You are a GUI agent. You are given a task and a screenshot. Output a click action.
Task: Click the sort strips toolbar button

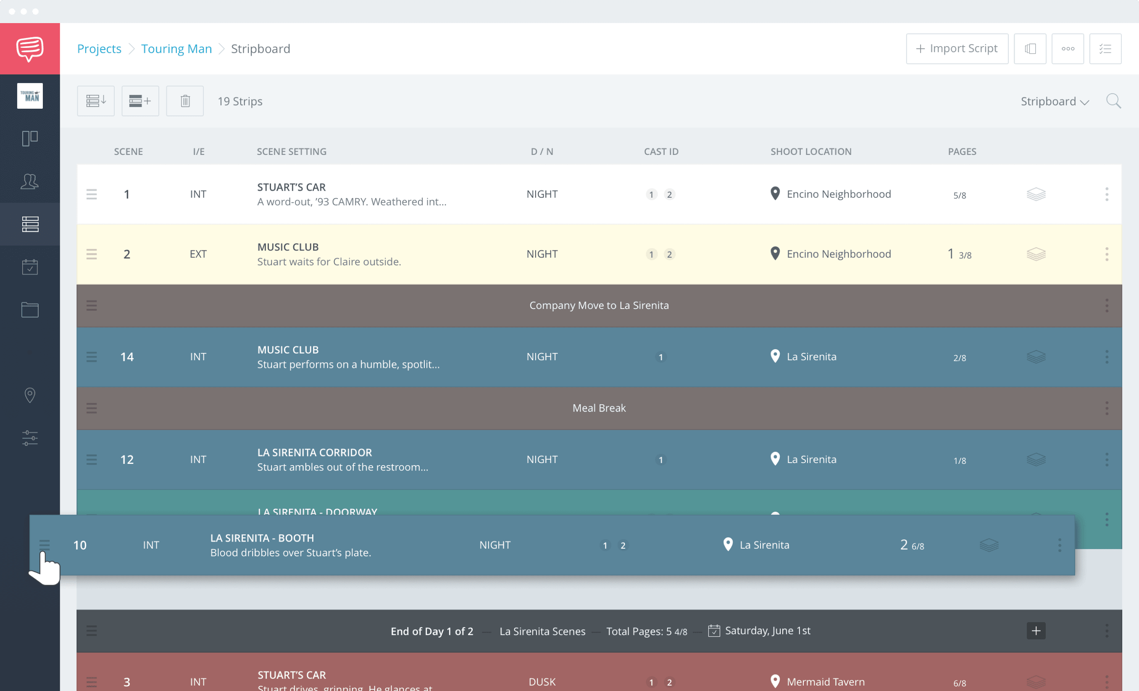pyautogui.click(x=96, y=101)
